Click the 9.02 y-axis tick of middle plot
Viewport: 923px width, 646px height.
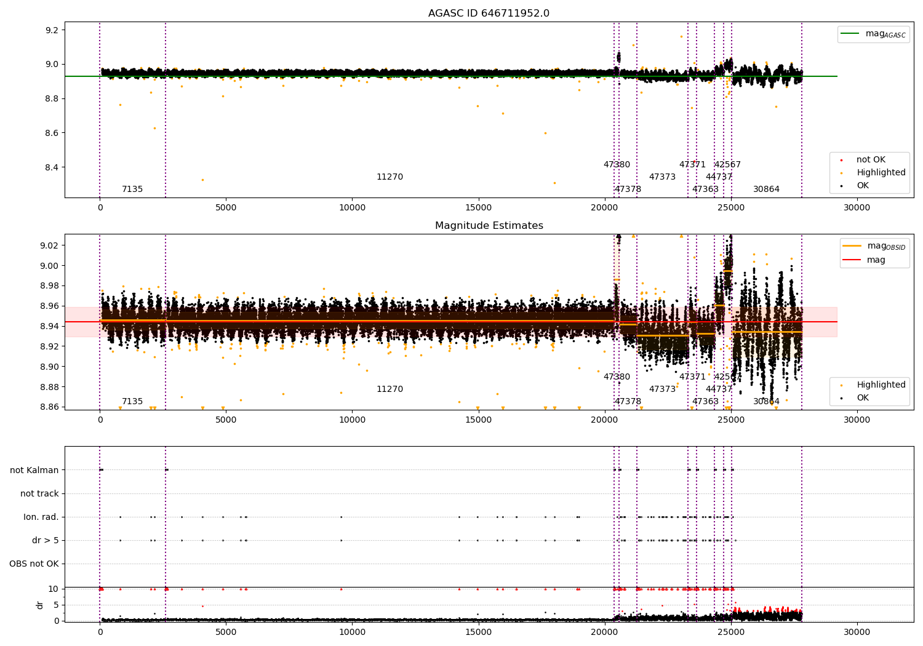coord(50,245)
